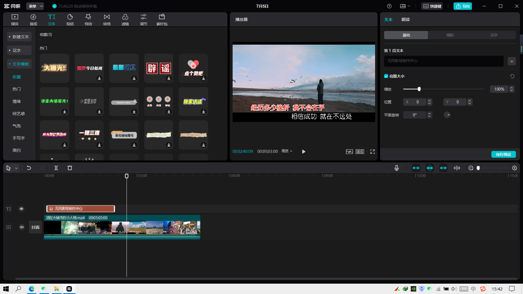Viewport: 523px width, 294px height.
Task: Open fullscreen player view
Action: [372, 151]
